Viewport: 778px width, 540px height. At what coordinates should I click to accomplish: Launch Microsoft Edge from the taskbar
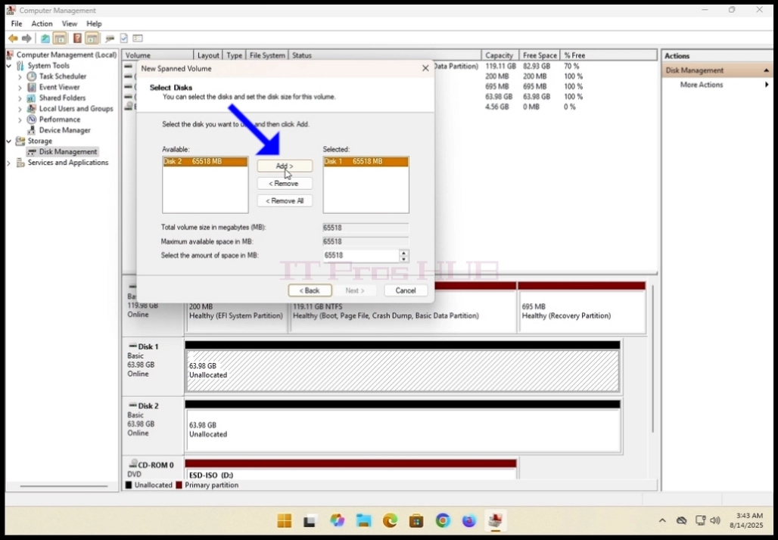(x=390, y=520)
